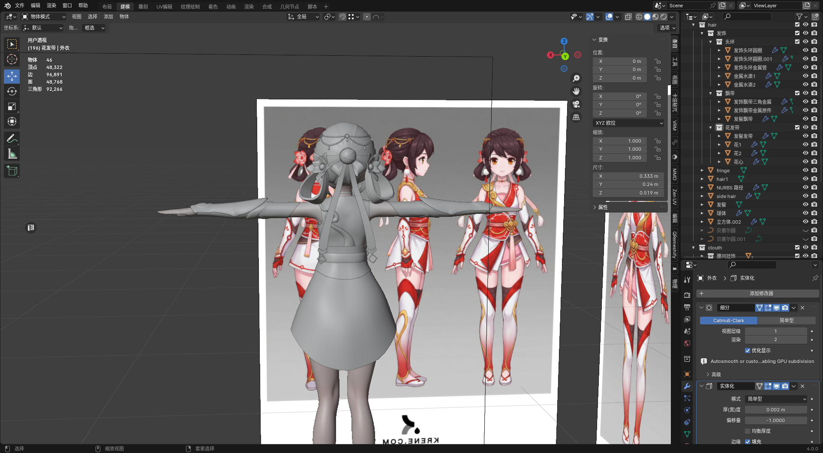Collapse the 头环 collection in outliner
The image size is (823, 453).
pyautogui.click(x=711, y=42)
